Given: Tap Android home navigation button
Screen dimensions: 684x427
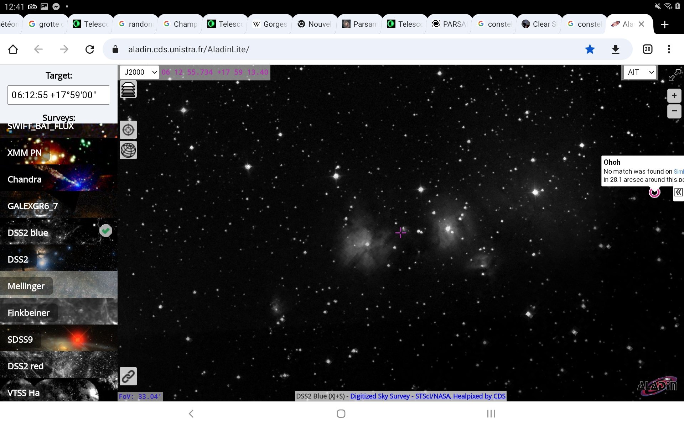Looking at the screenshot, I should pos(341,413).
